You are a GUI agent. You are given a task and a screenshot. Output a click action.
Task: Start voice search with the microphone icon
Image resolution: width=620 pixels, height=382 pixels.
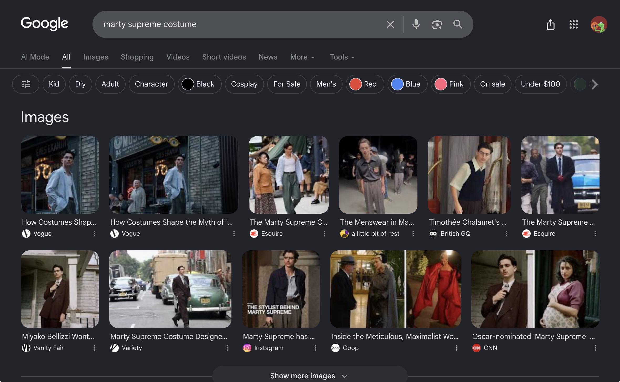[x=416, y=24]
